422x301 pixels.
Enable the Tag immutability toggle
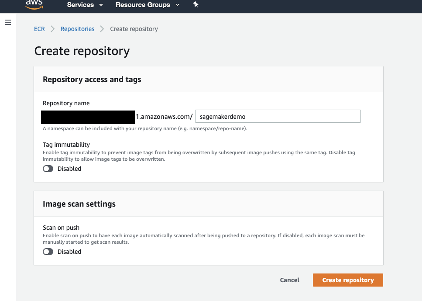pyautogui.click(x=48, y=169)
